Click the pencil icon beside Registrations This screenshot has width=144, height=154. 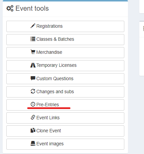point(33,26)
